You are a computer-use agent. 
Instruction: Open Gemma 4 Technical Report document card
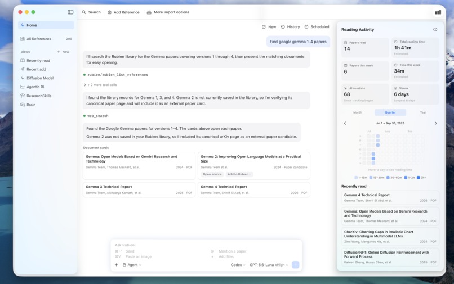pos(254,190)
